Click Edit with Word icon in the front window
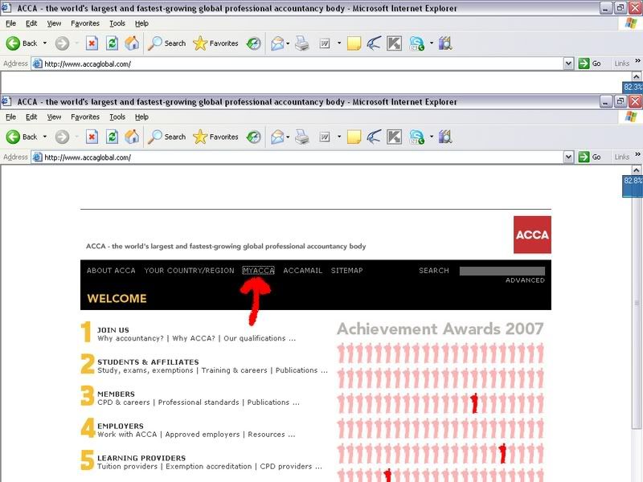The image size is (643, 482). point(325,137)
